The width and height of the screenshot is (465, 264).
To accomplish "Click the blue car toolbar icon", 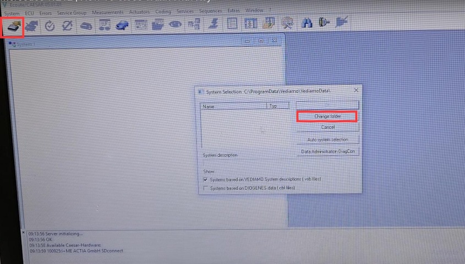I will tap(122, 25).
